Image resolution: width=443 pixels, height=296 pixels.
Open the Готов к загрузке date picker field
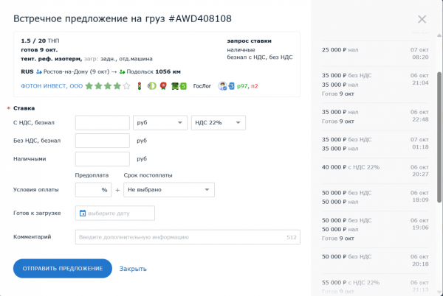coord(115,214)
